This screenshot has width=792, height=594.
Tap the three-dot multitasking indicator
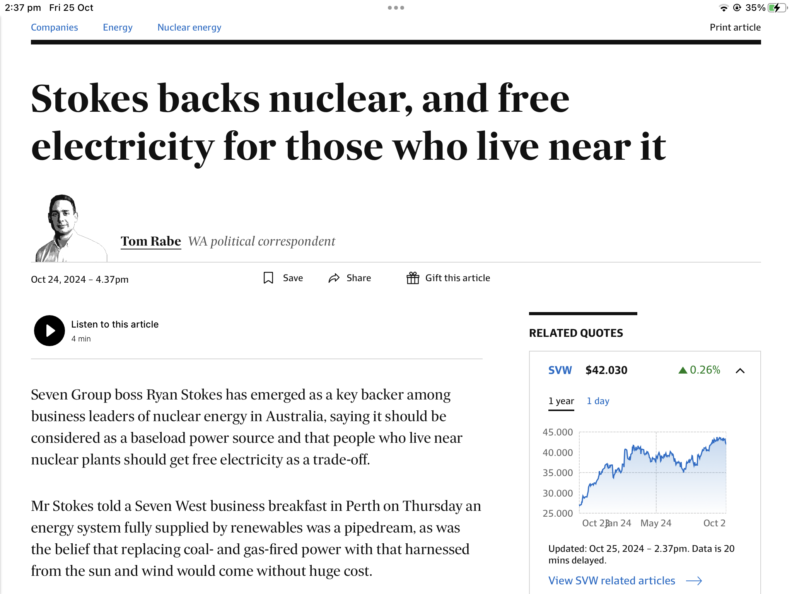click(x=396, y=8)
